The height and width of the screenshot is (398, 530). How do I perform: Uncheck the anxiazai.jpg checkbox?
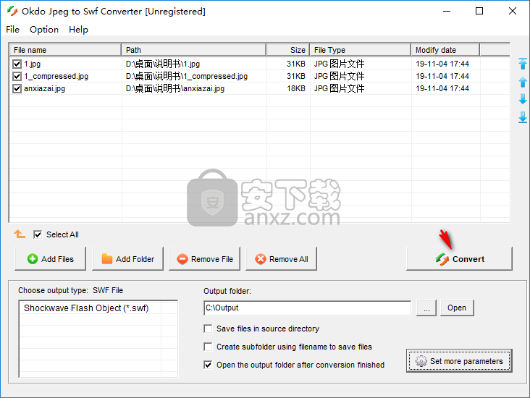coord(17,88)
